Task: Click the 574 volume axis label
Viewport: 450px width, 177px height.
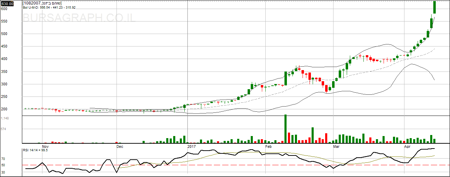Action: pos(4,129)
